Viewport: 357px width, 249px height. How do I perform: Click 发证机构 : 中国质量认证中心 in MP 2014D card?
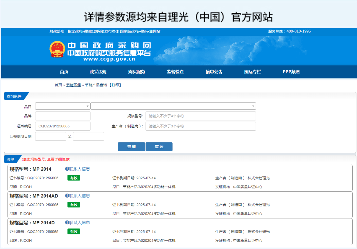point(239,241)
